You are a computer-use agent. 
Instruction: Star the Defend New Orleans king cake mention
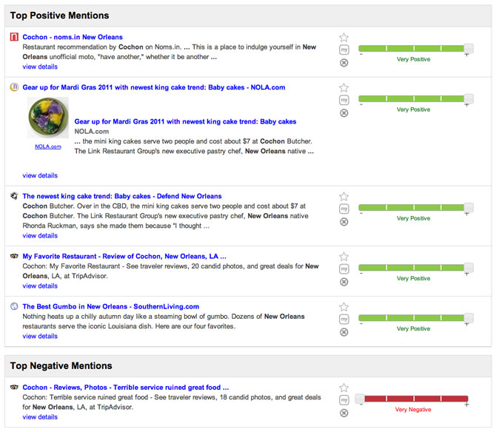click(343, 196)
